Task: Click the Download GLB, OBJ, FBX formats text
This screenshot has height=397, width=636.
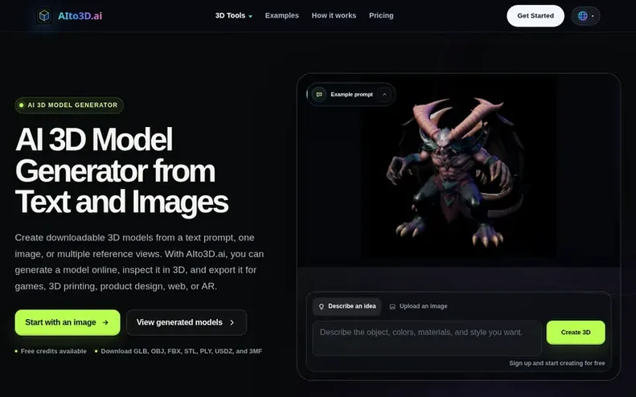Action: point(181,351)
